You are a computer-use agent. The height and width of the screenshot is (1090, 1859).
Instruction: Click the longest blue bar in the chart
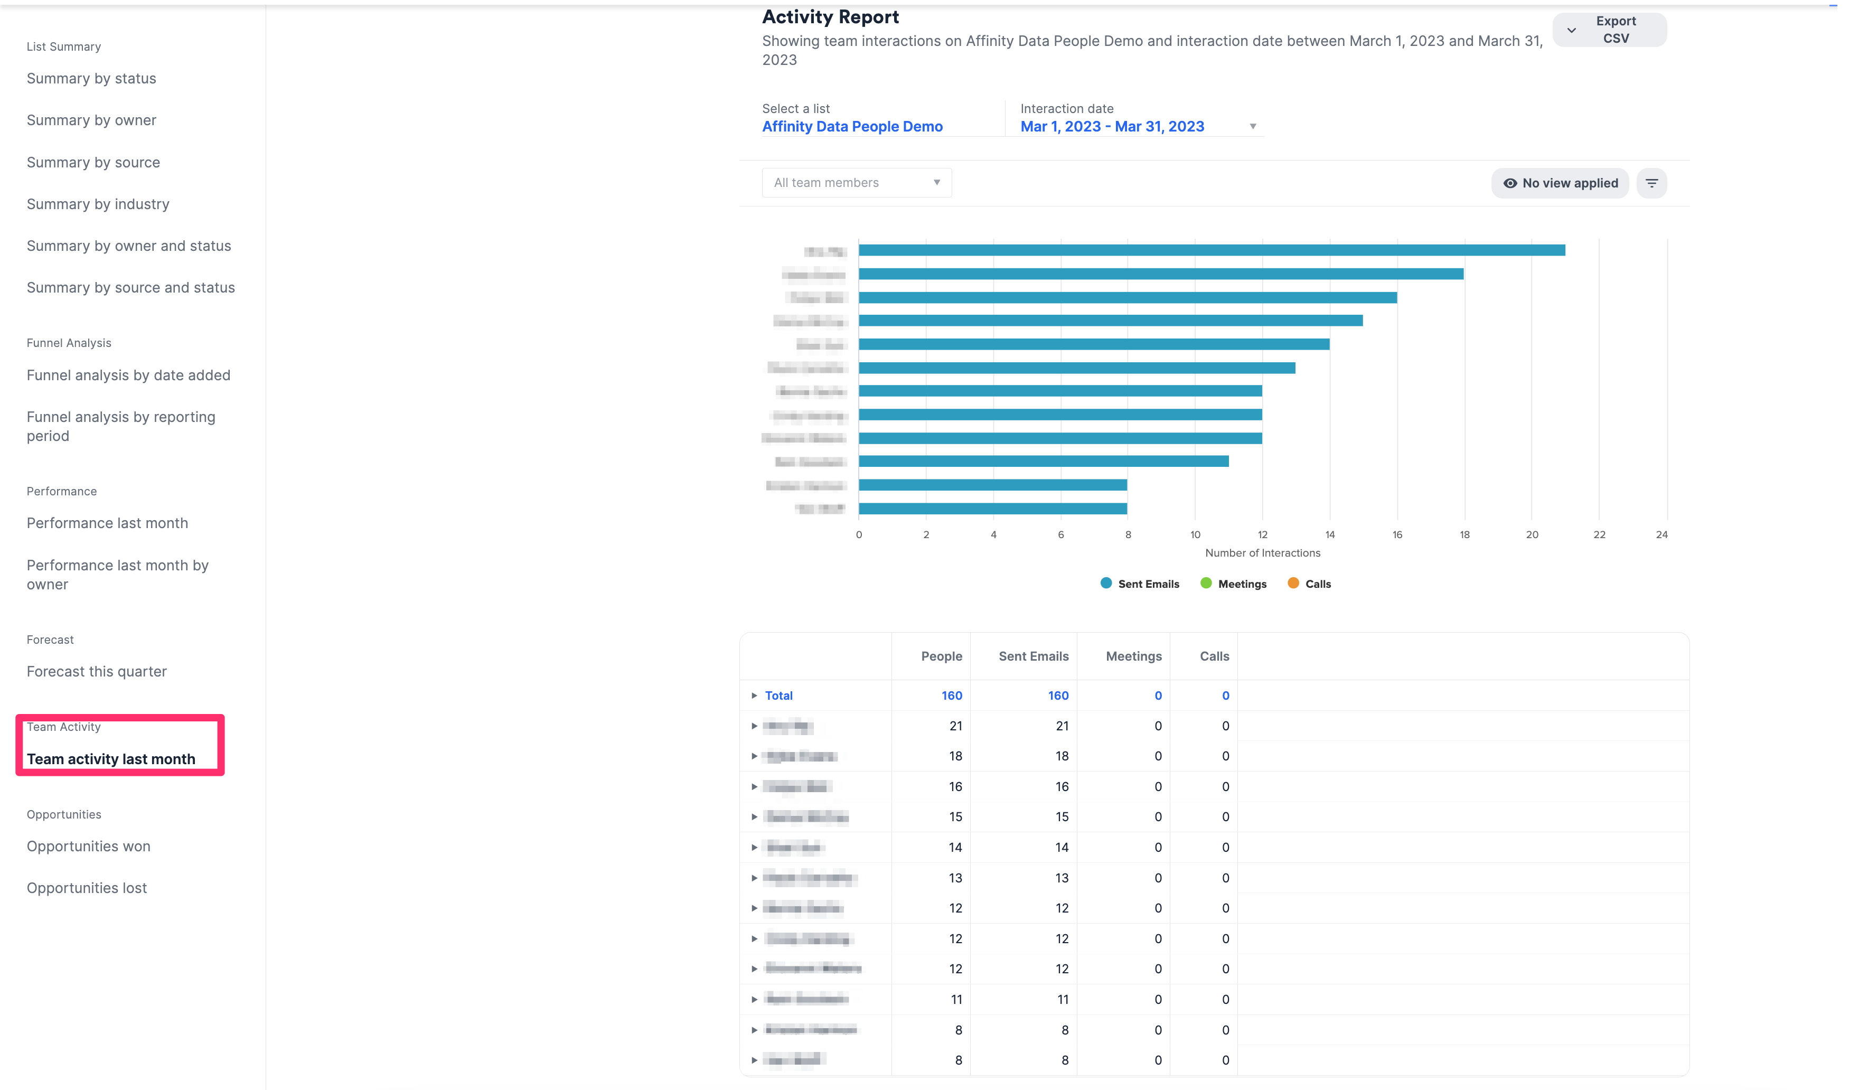[1210, 250]
